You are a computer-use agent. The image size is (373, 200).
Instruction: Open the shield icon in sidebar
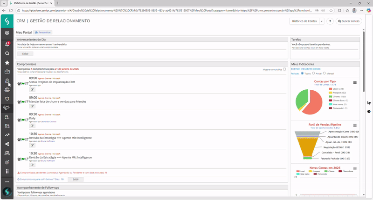(x=7, y=99)
